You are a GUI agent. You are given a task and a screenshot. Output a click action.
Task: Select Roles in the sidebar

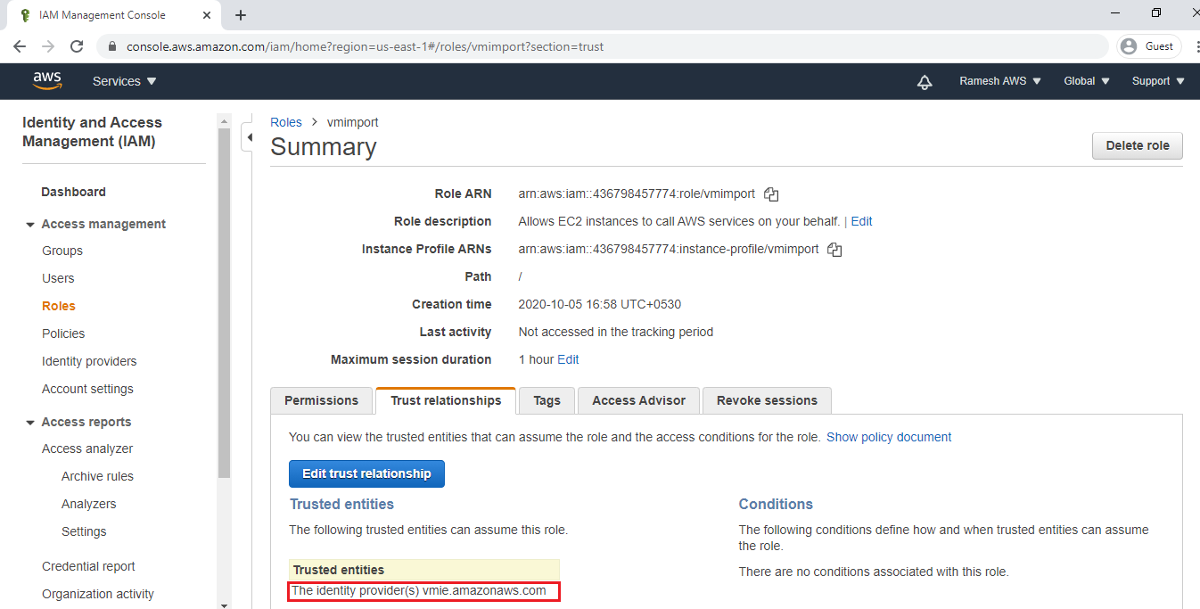[59, 307]
